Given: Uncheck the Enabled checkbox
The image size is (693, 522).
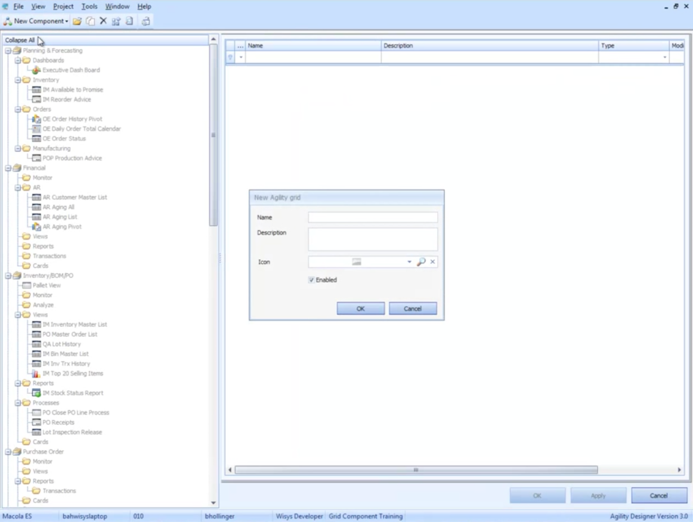Looking at the screenshot, I should click(x=311, y=280).
